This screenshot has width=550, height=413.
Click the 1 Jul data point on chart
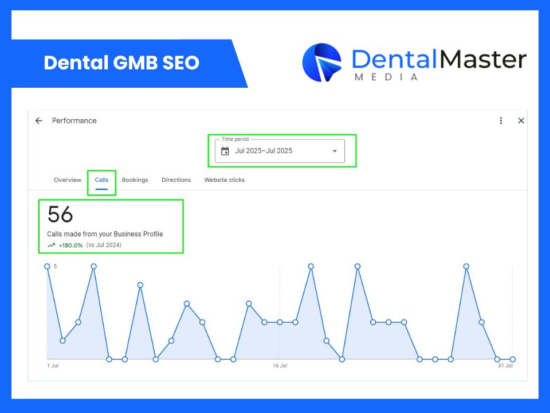click(47, 267)
